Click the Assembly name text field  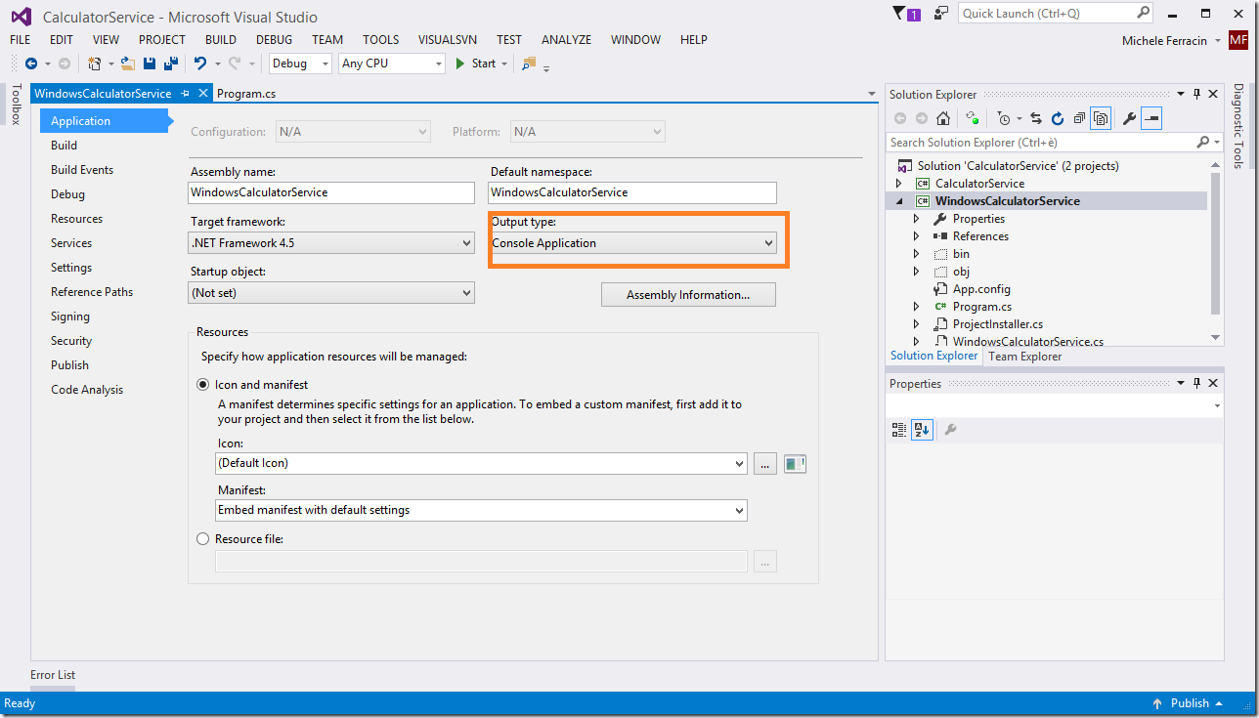point(331,192)
